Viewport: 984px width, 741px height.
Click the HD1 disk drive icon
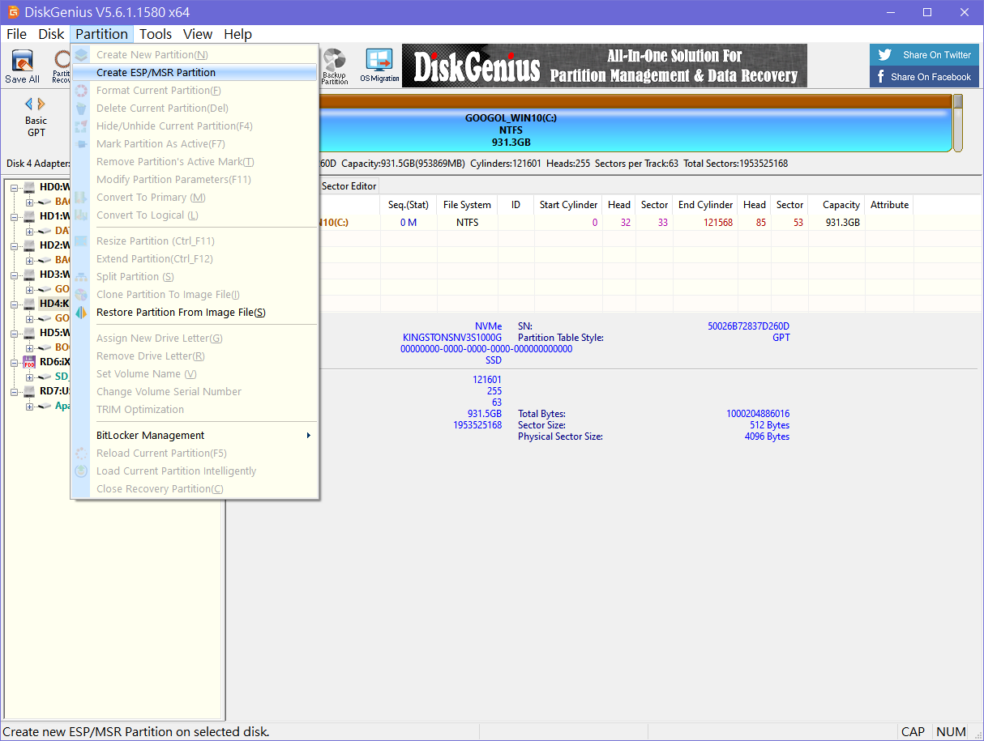pyautogui.click(x=29, y=216)
